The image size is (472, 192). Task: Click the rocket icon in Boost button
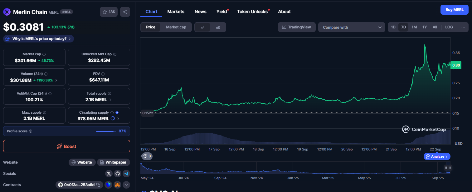(x=60, y=146)
